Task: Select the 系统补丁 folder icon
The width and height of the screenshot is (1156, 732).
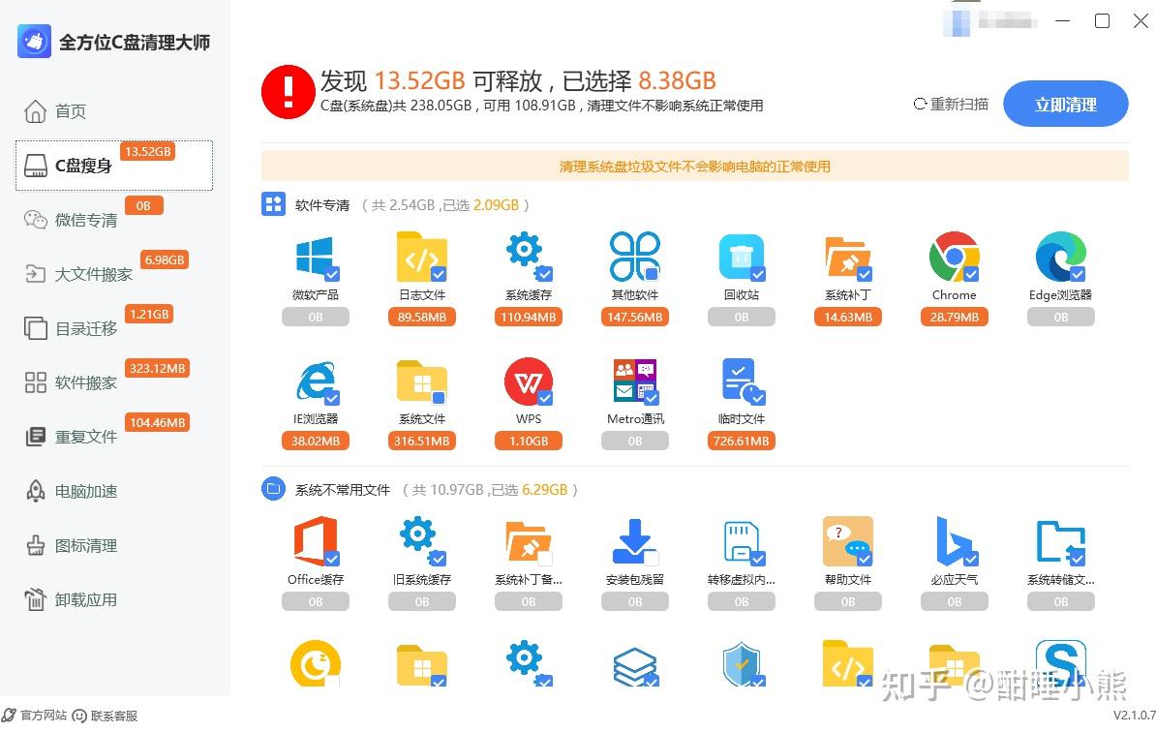Action: [x=848, y=258]
